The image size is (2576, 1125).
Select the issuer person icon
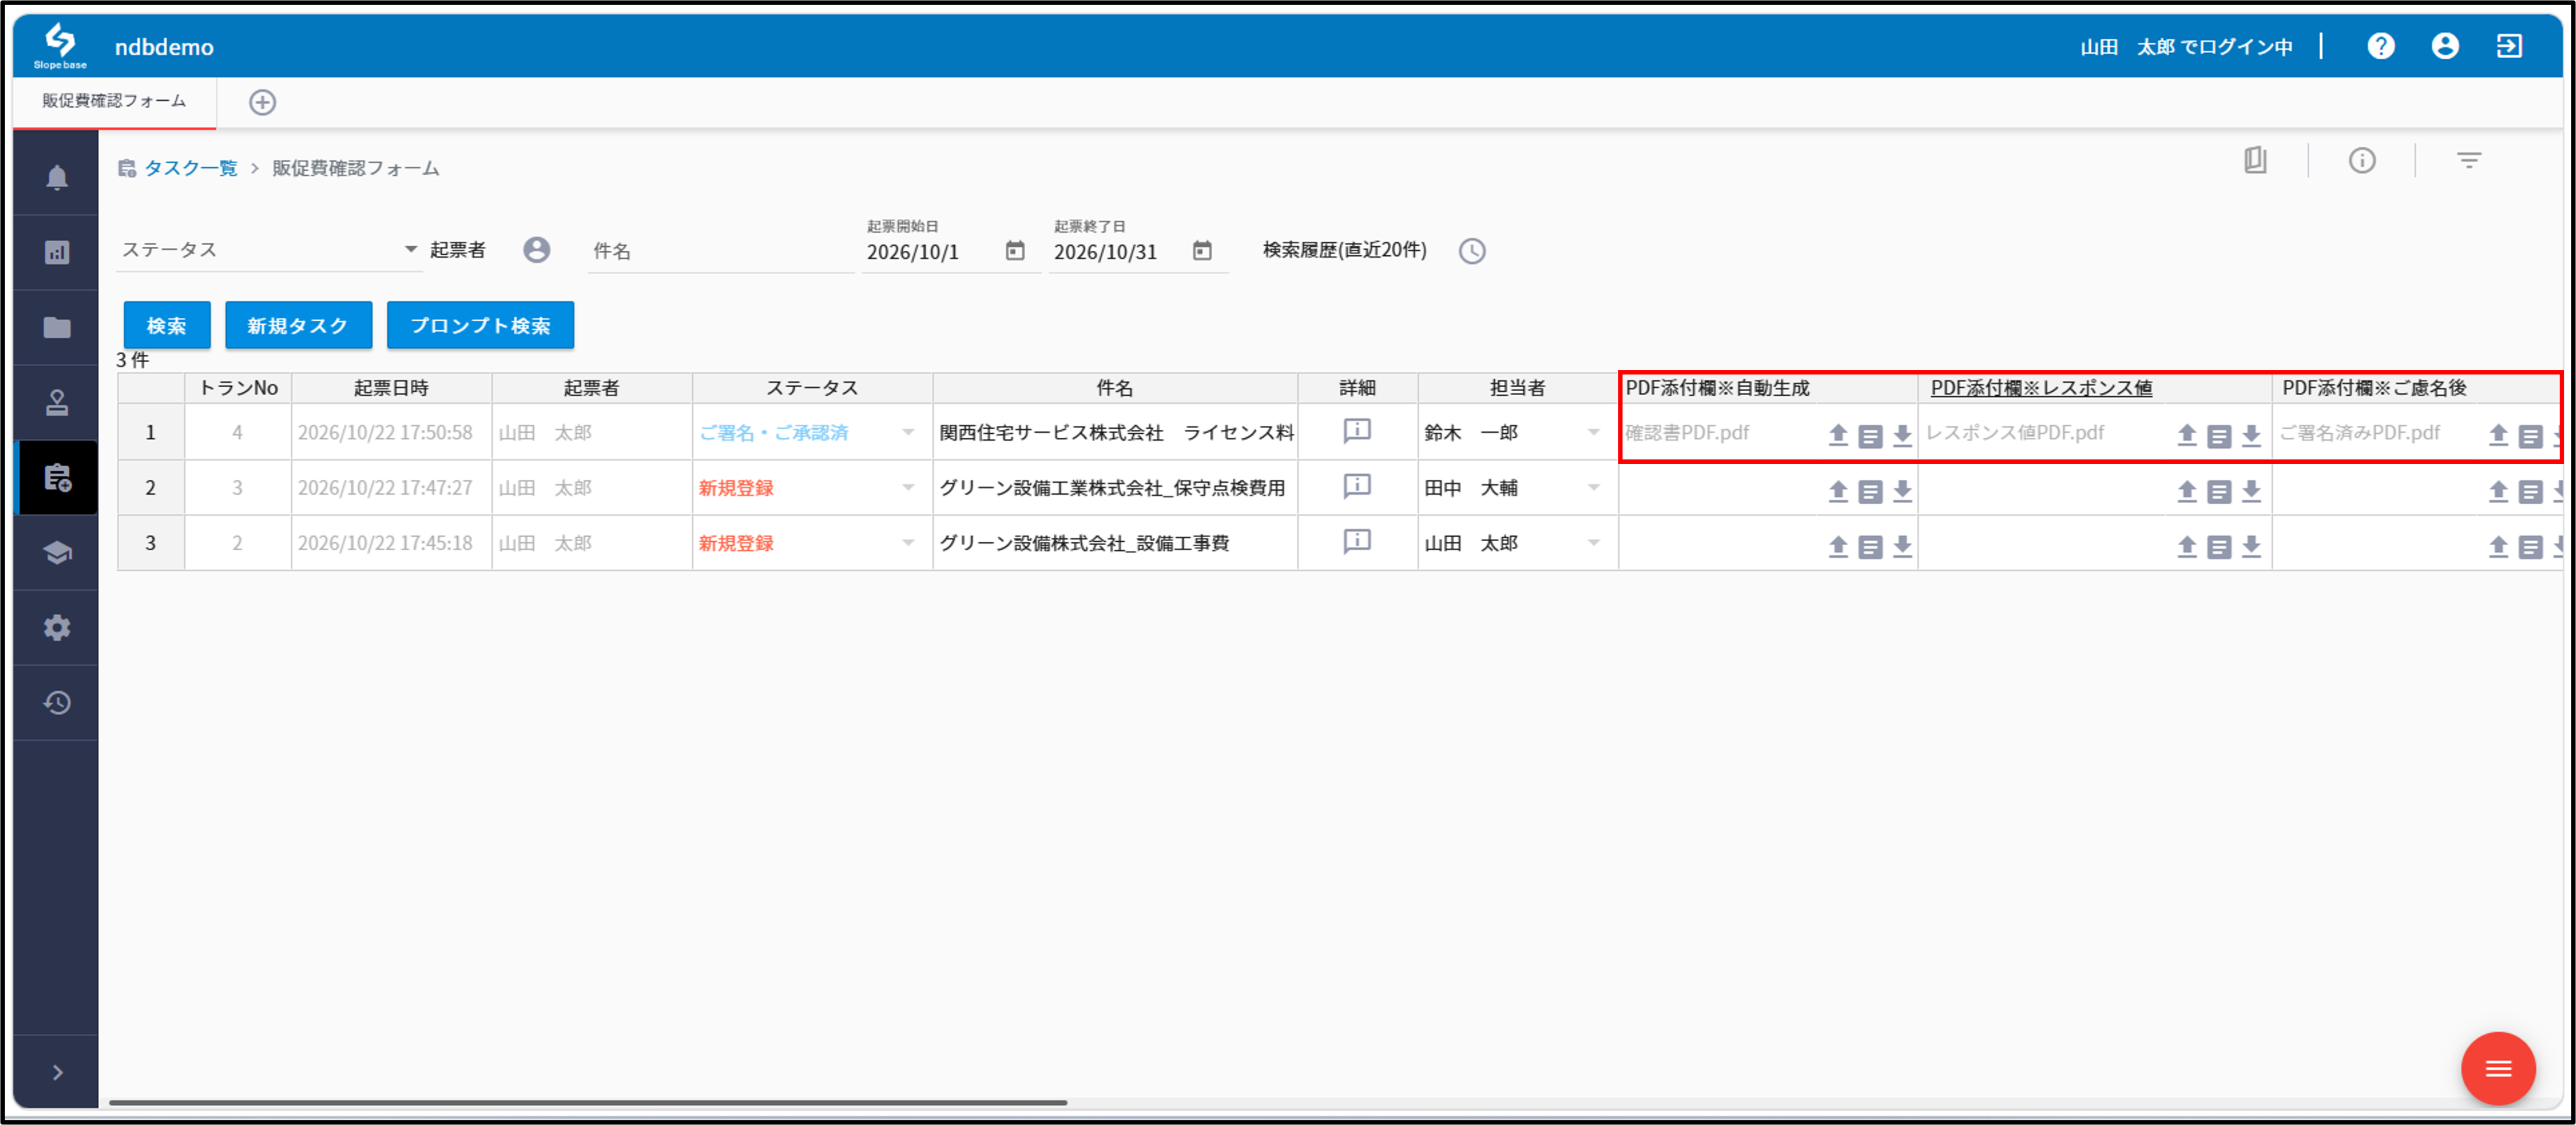[x=537, y=250]
